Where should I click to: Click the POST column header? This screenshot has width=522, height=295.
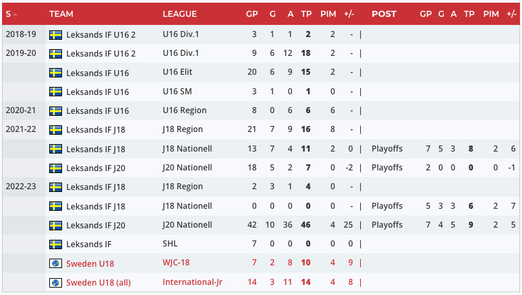384,14
